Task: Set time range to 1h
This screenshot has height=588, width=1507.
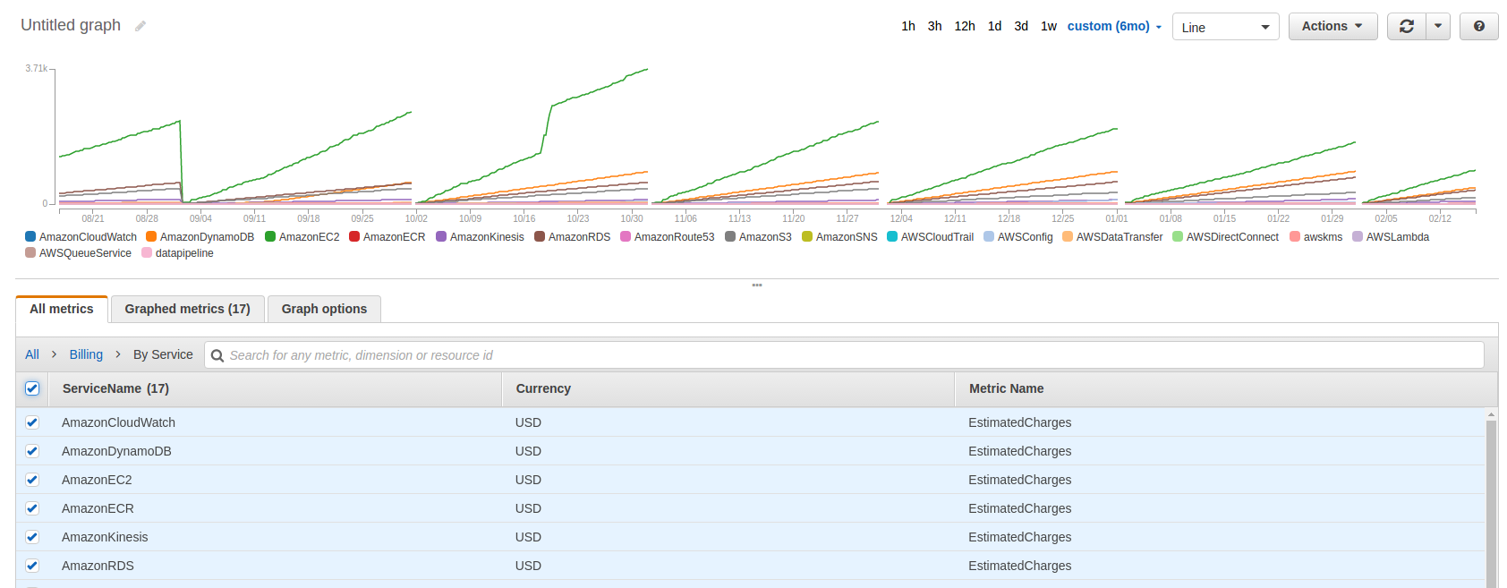Action: pos(908,26)
